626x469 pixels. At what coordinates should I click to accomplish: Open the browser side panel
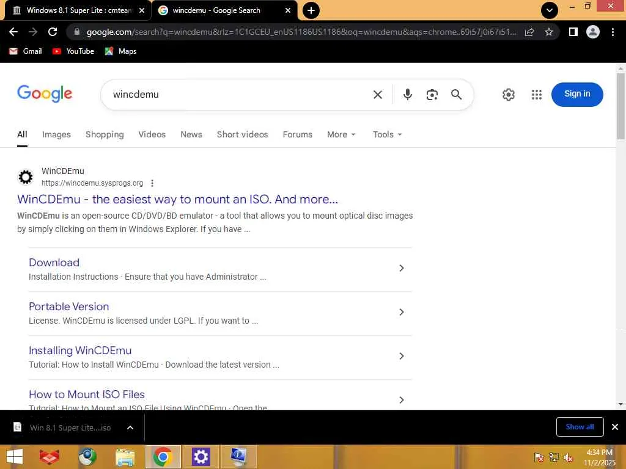[x=573, y=32]
